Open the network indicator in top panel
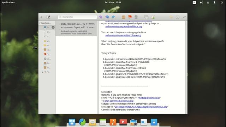Image resolution: width=226 pixels, height=127 pixels. pos(208,2)
